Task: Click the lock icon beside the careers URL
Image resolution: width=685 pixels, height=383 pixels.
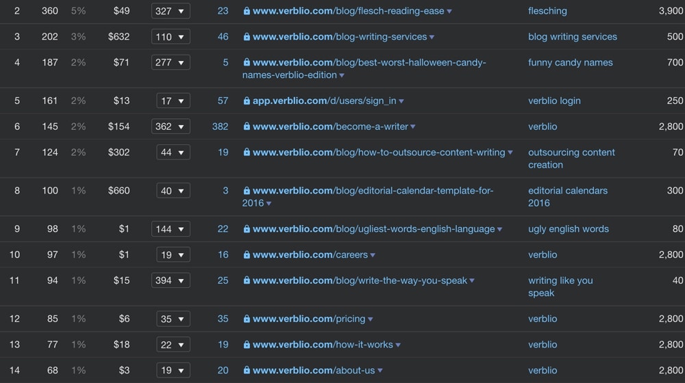Action: (247, 255)
